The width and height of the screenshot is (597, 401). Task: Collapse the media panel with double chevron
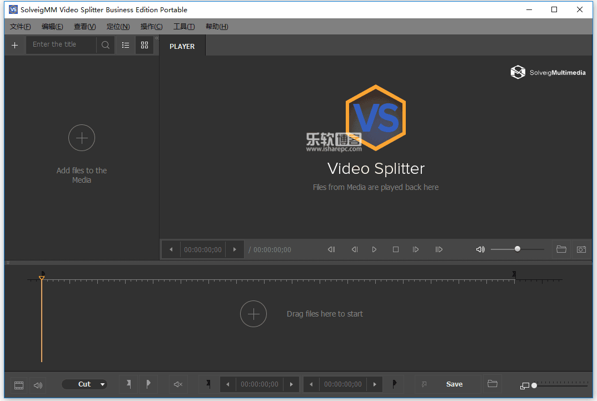tap(157, 38)
